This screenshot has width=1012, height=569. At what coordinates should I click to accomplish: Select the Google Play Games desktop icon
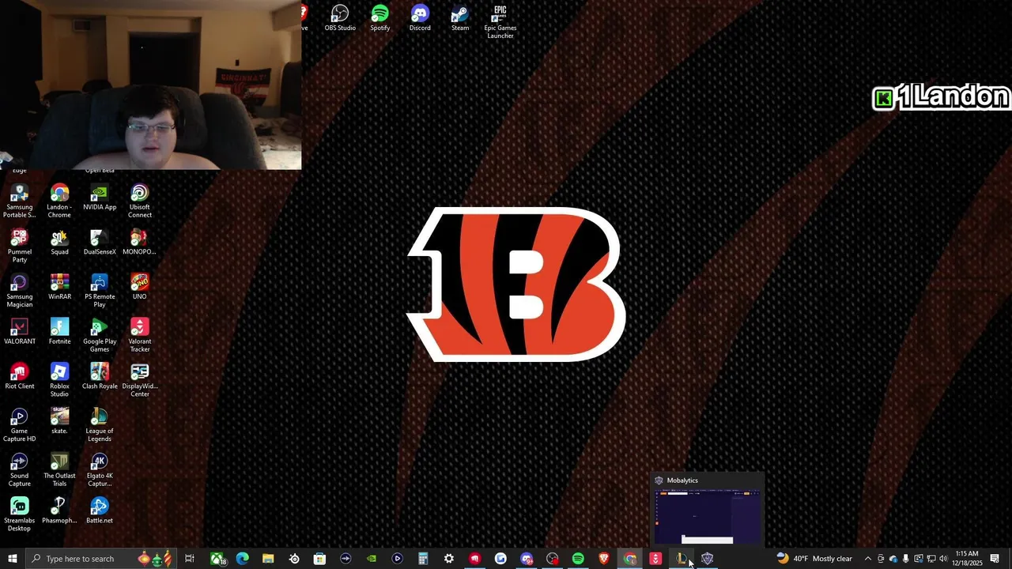[x=100, y=337]
